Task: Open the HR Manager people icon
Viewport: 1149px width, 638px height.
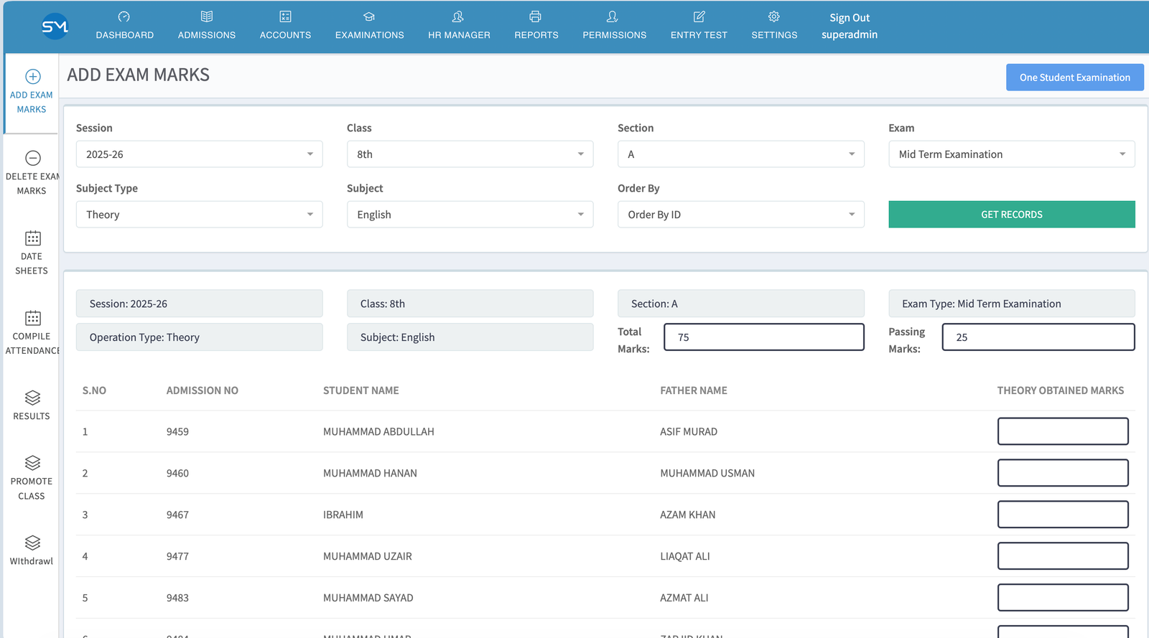Action: (x=458, y=17)
